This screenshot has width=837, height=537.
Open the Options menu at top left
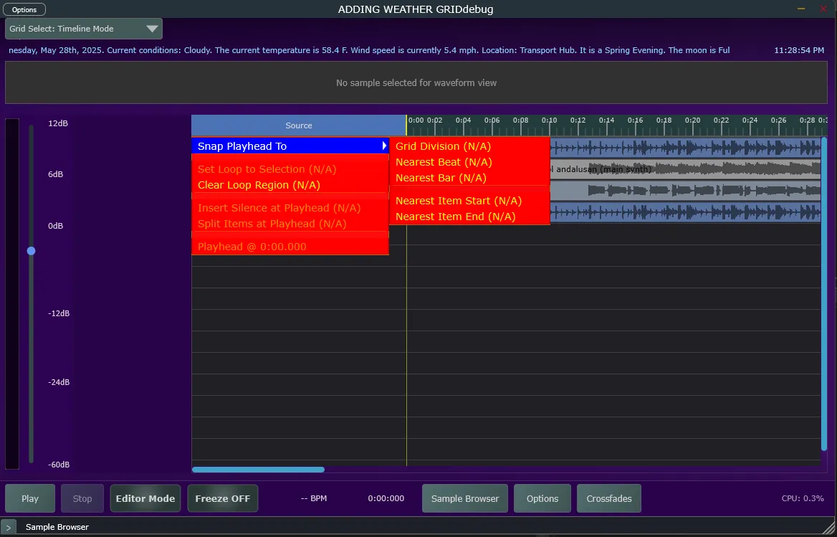tap(24, 9)
